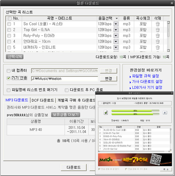
Task: Close the main 멜론 다운로드 window
Action: tap(172, 3)
